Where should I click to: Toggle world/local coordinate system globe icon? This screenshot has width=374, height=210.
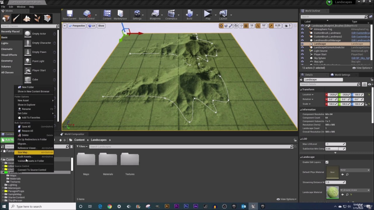(236, 26)
